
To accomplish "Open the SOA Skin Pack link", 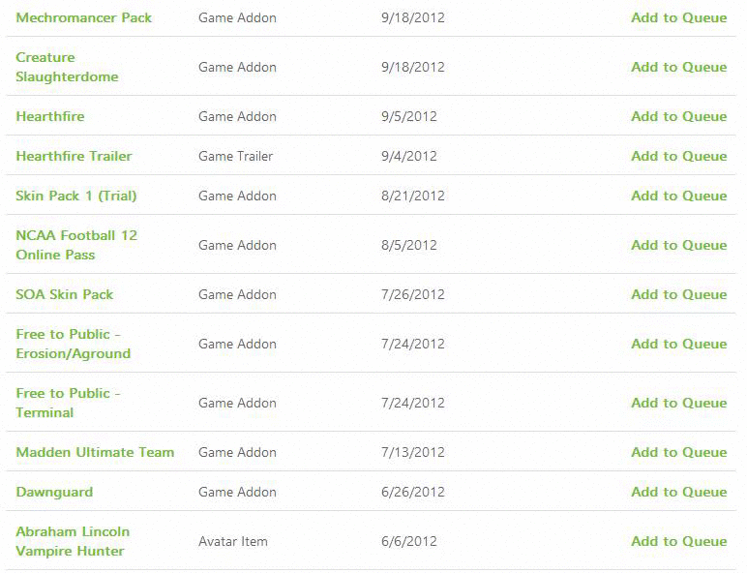I will pyautogui.click(x=65, y=294).
